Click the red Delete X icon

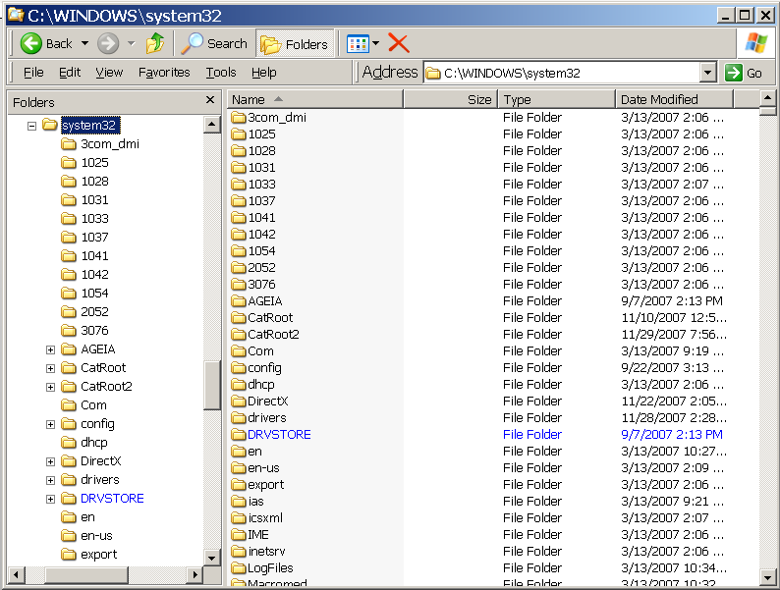[399, 43]
